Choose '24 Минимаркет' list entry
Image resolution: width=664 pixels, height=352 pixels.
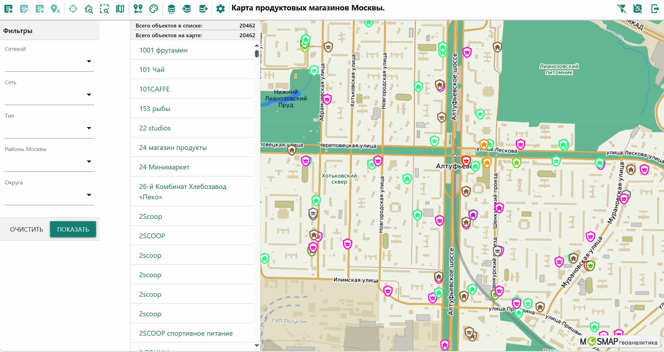[164, 167]
